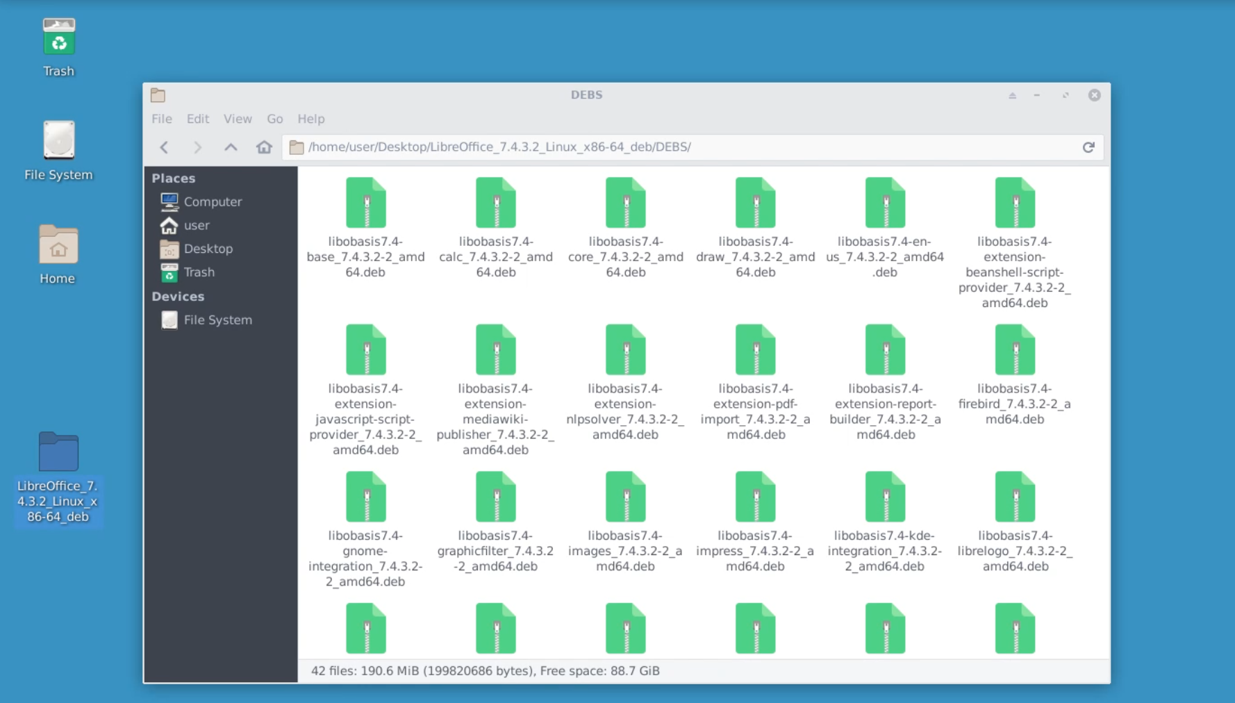The height and width of the screenshot is (703, 1235).
Task: Select libobasis7.4-calc deb file icon
Action: coord(496,203)
